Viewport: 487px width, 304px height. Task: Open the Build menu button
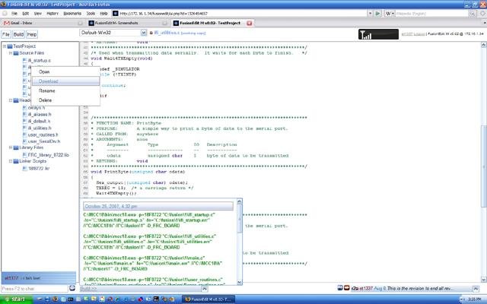pos(18,34)
